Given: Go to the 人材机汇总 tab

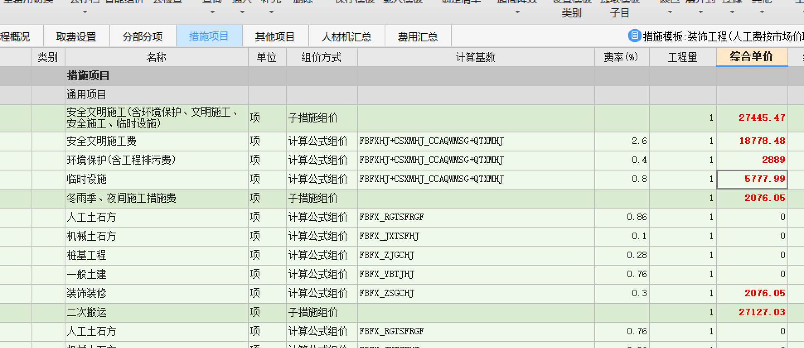Looking at the screenshot, I should [346, 37].
